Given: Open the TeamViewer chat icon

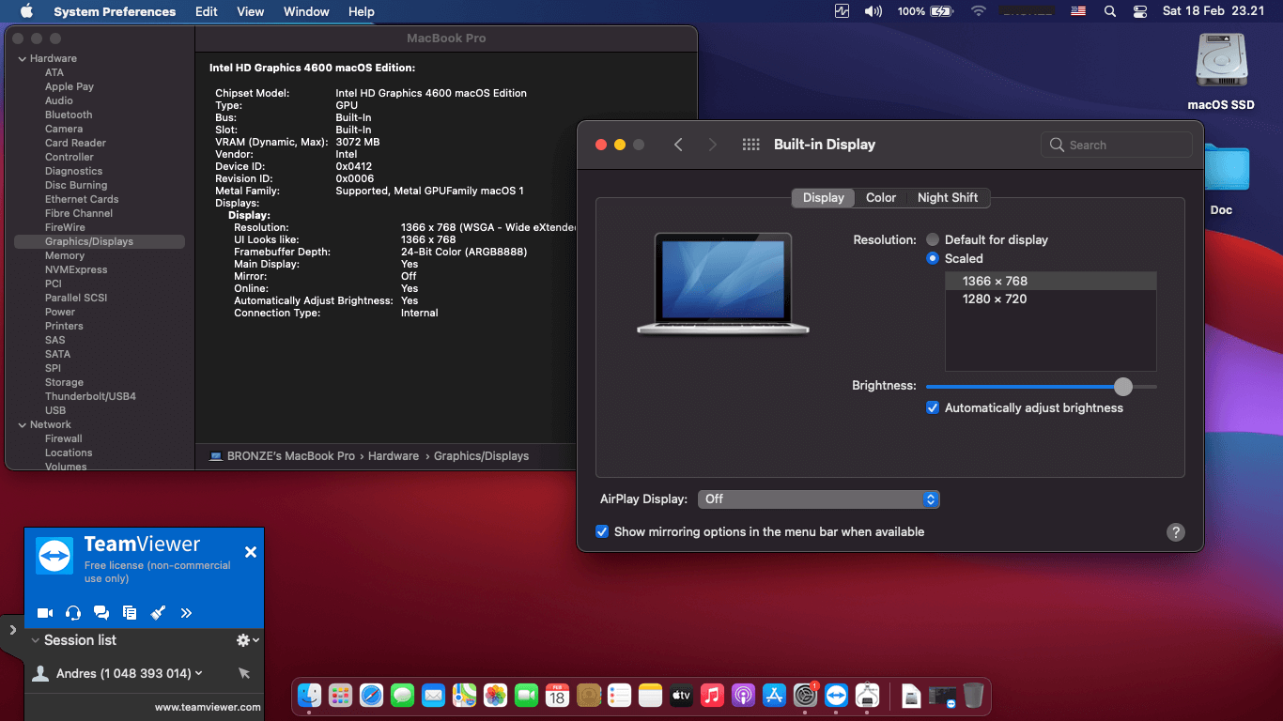Looking at the screenshot, I should 101,612.
